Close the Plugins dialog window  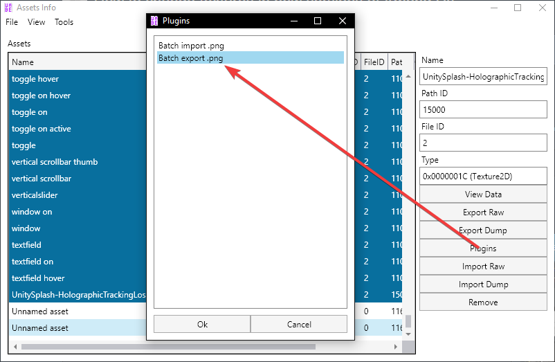[342, 21]
